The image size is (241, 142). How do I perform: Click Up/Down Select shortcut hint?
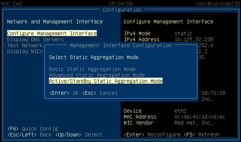tap(79, 135)
